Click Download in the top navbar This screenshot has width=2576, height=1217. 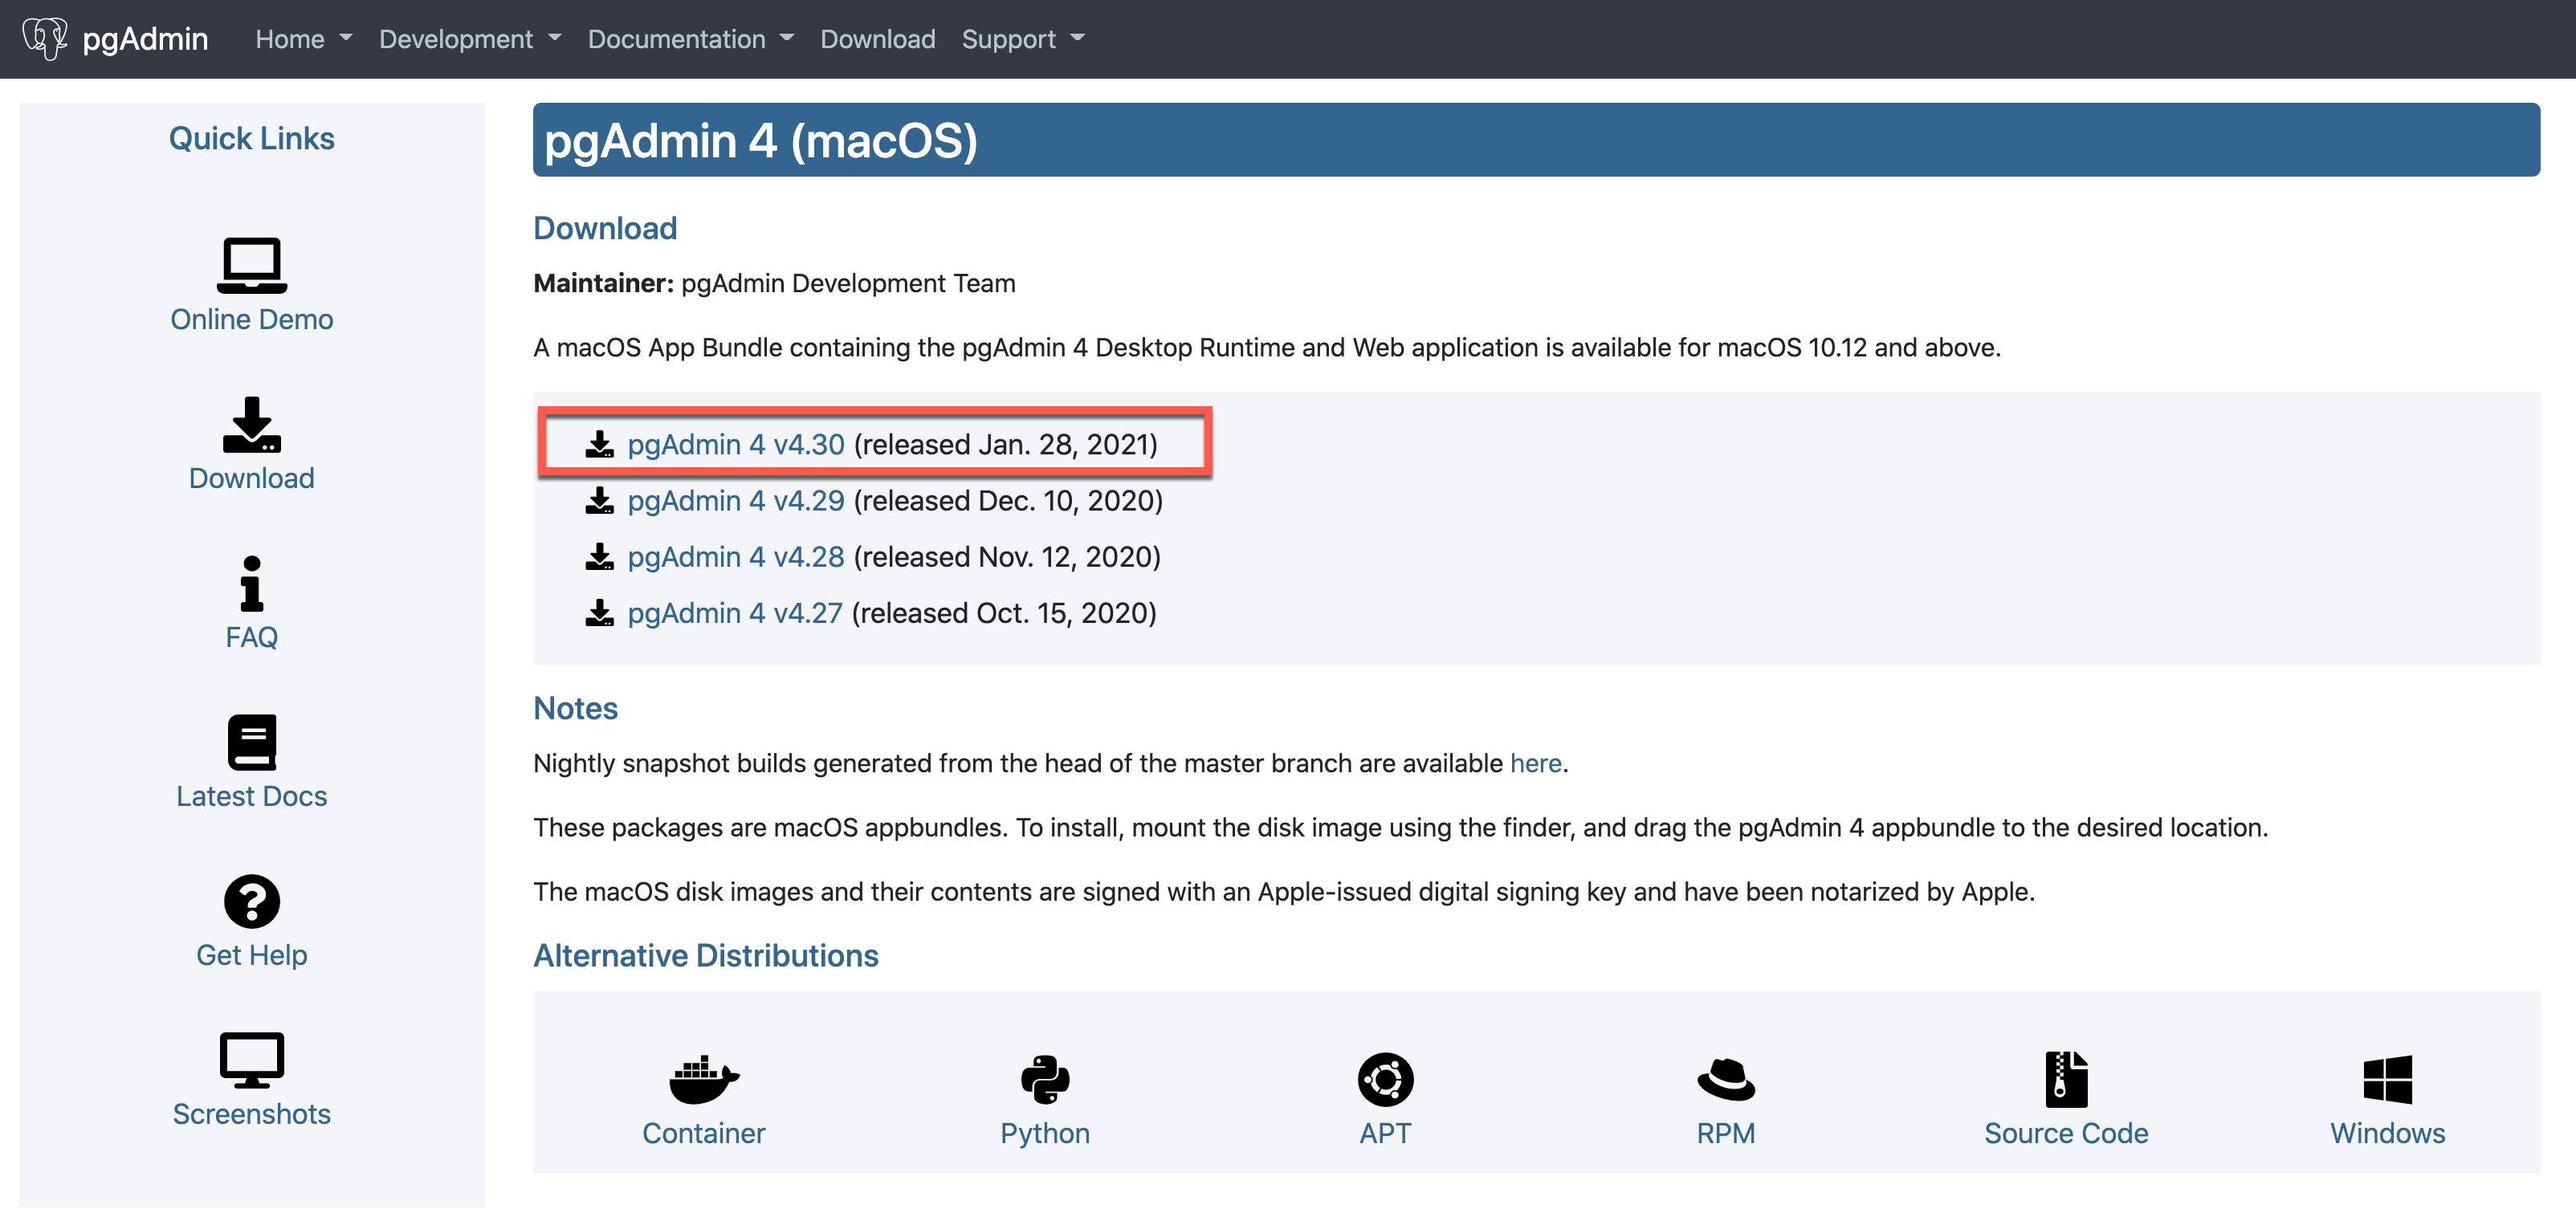coord(877,39)
